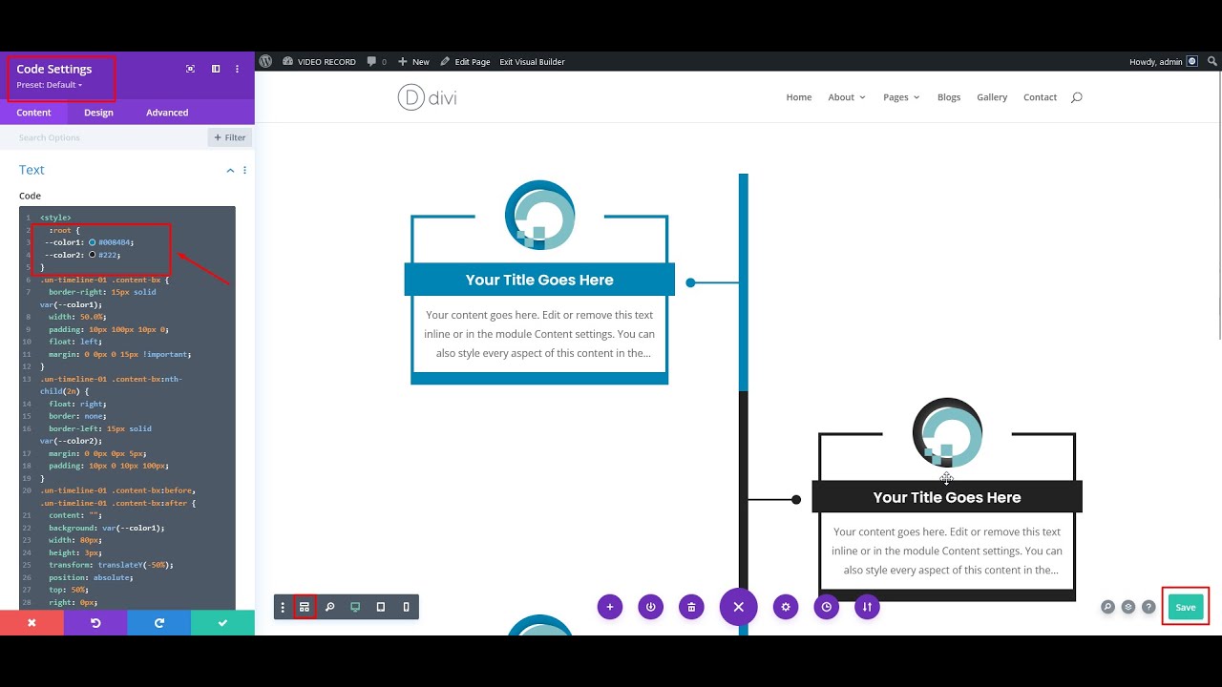Viewport: 1222px width, 687px height.
Task: Click the purple undo button
Action: tap(95, 622)
